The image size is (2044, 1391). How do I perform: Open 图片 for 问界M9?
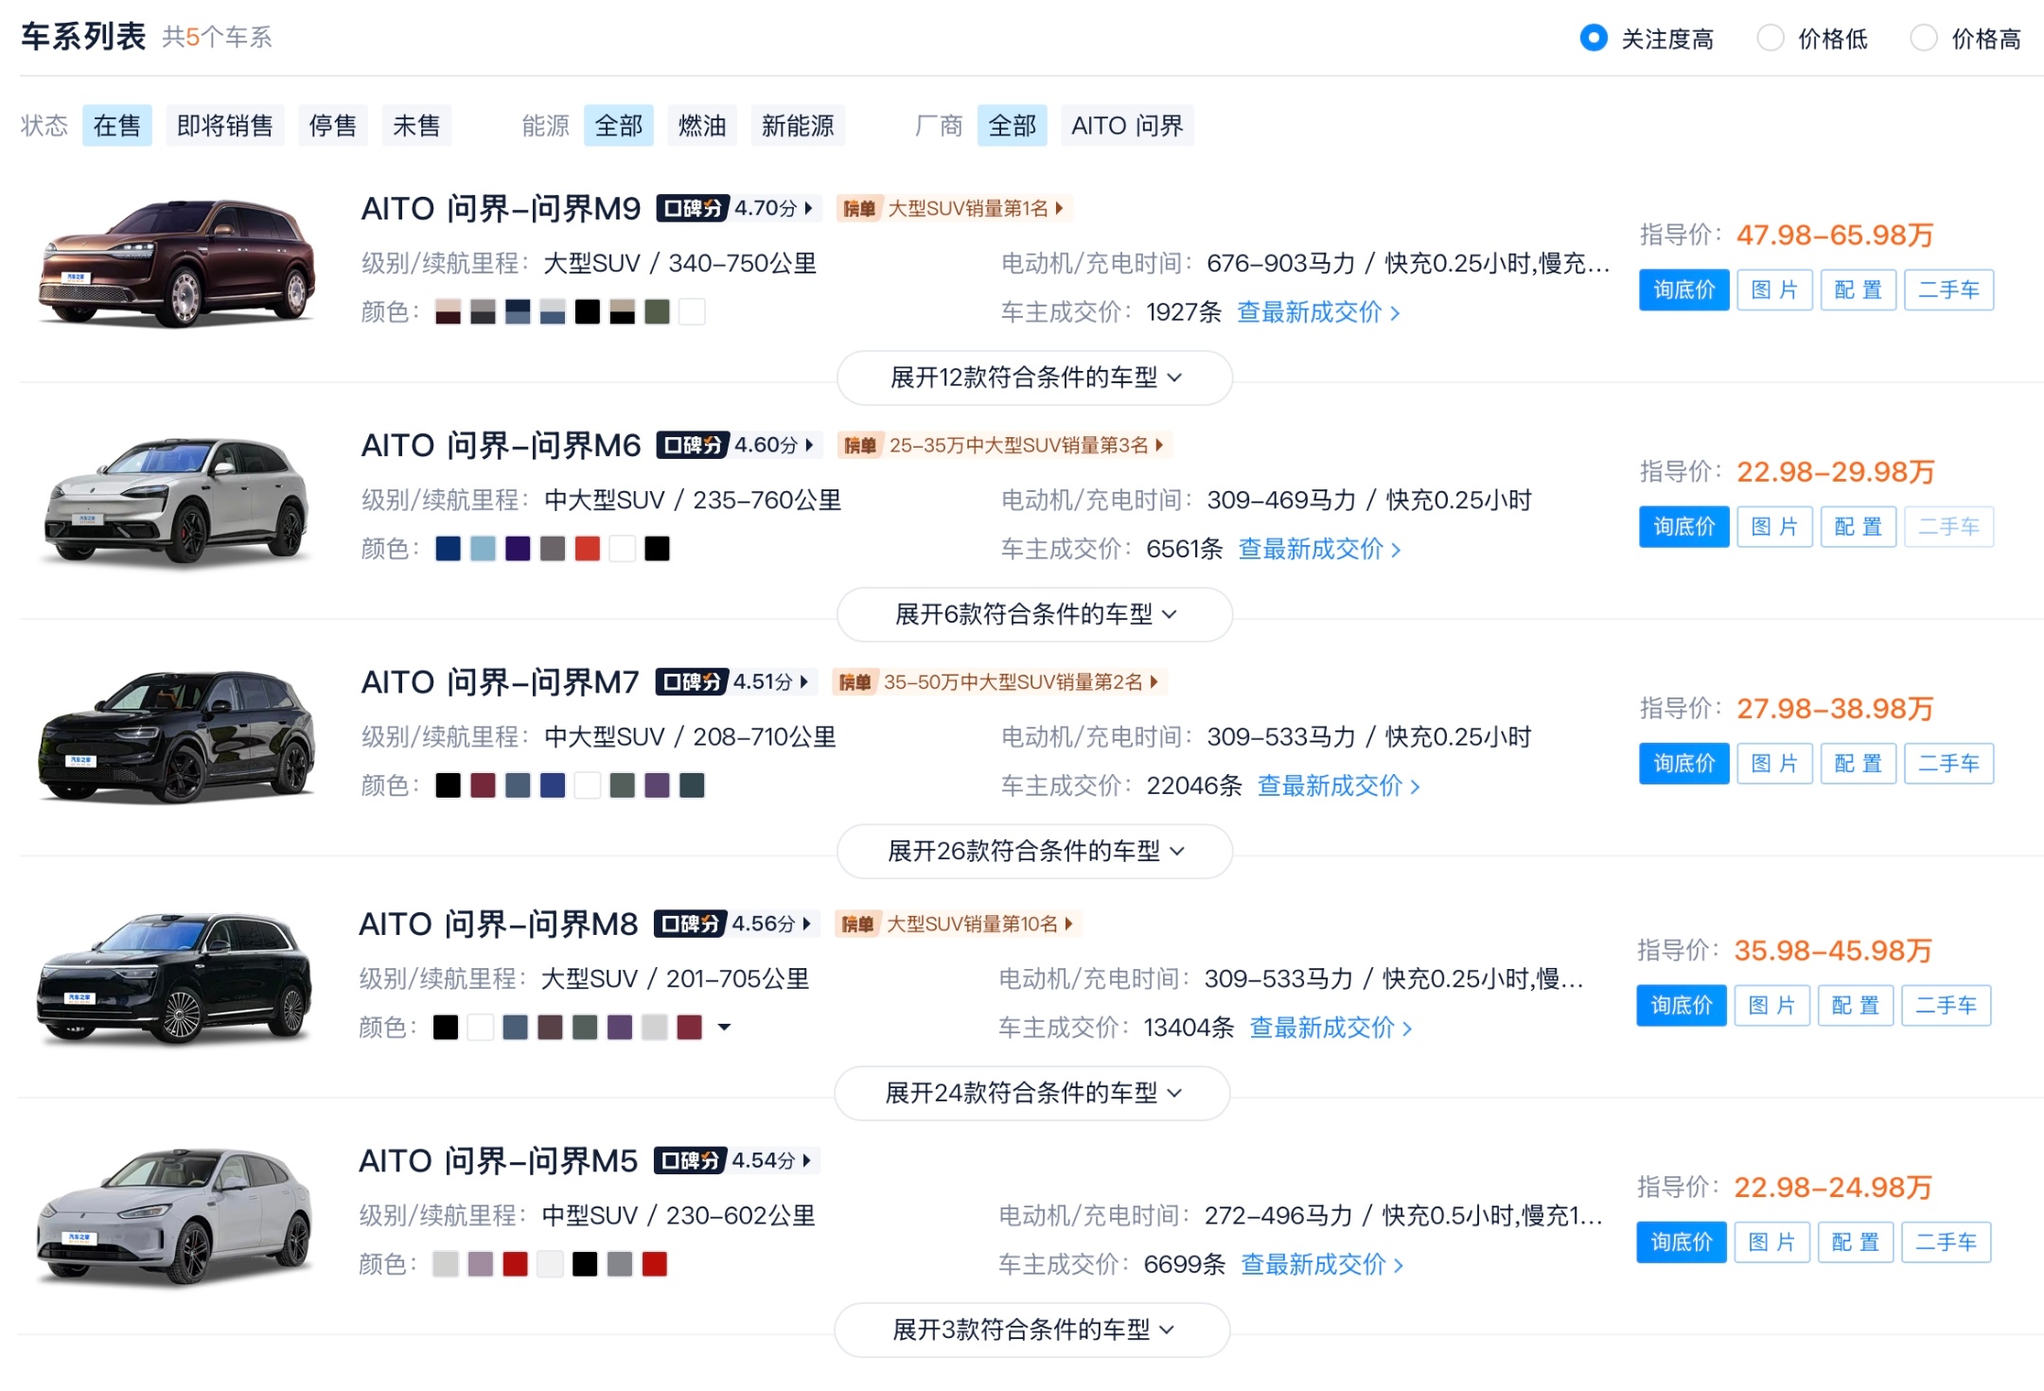[x=1775, y=290]
